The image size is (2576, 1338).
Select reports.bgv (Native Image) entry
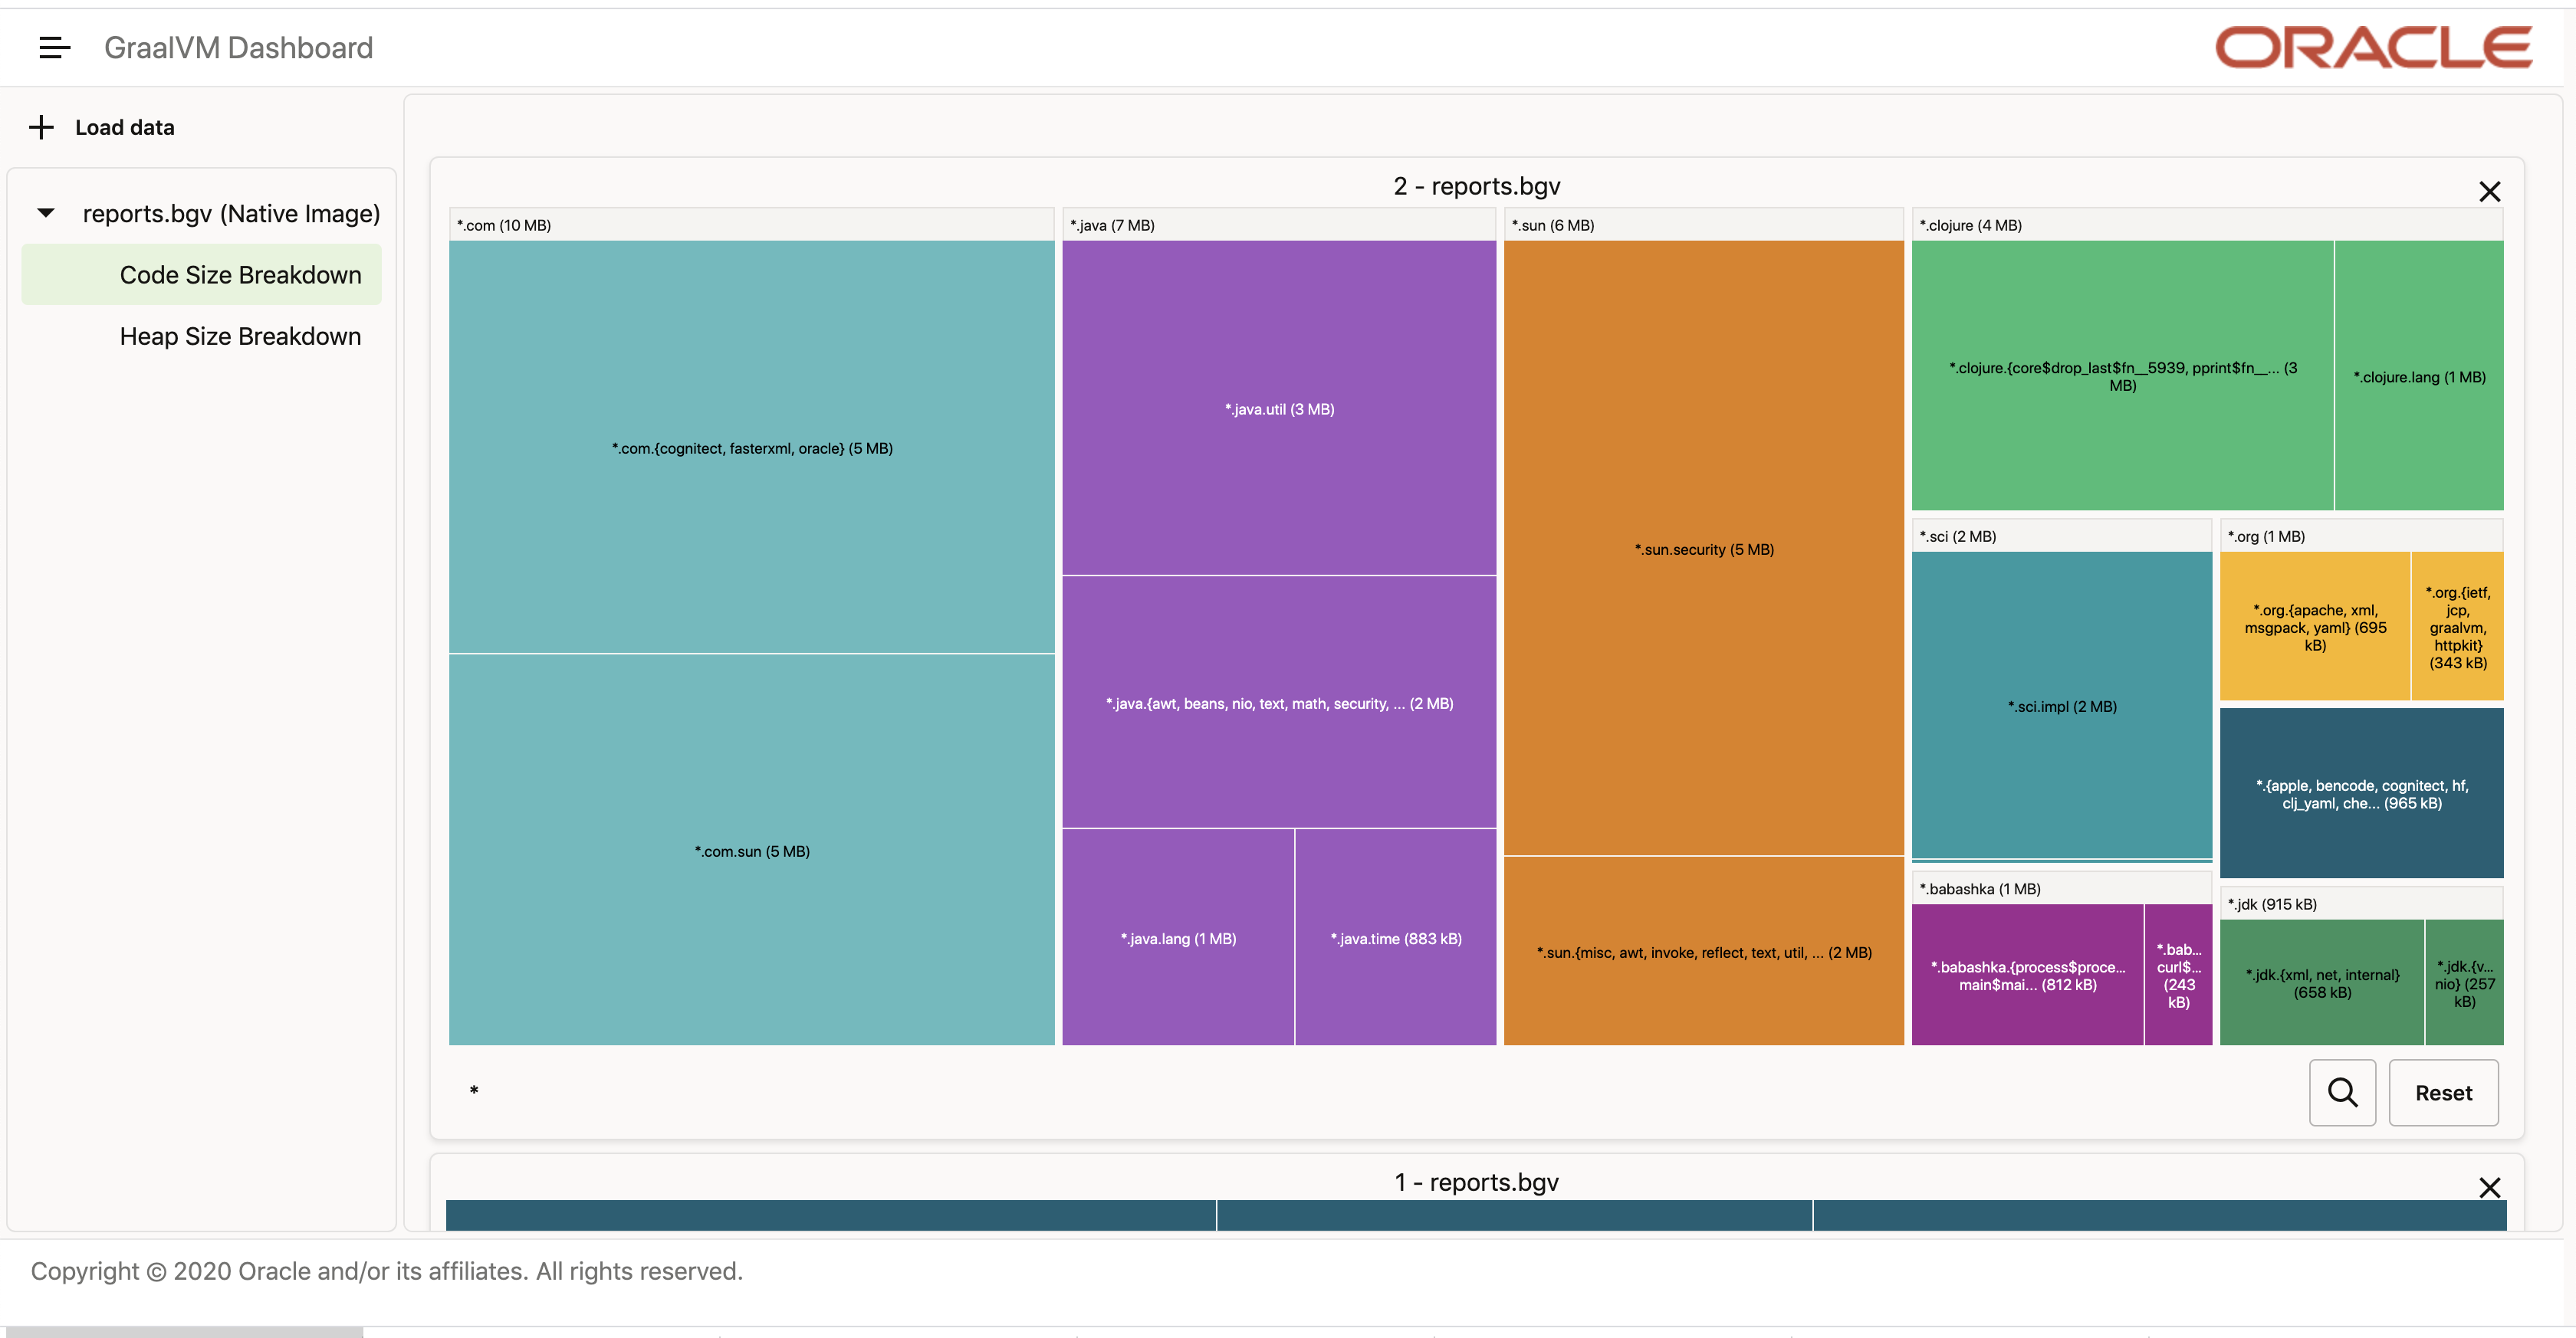click(x=231, y=213)
